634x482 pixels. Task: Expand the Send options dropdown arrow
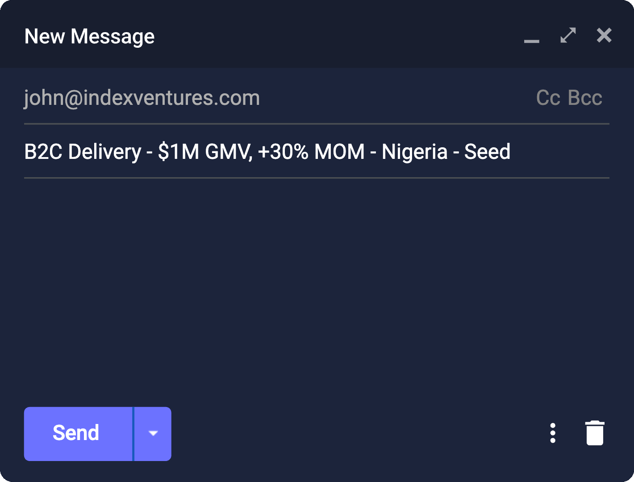click(153, 433)
